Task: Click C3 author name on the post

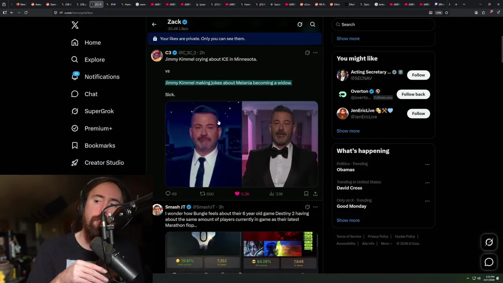Action: [x=168, y=53]
